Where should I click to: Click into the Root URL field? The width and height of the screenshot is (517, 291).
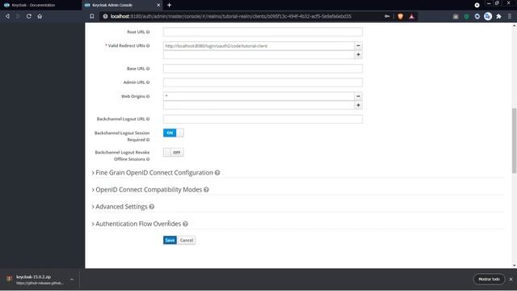[263, 32]
